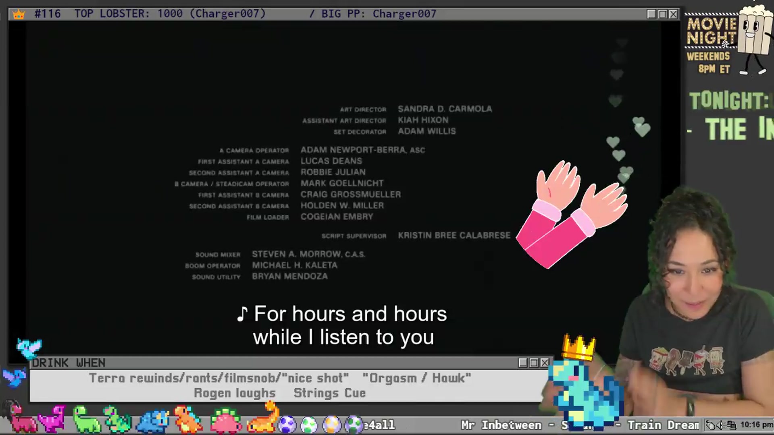Click the 'DRINK WHEN' window title
The image size is (774, 435).
[x=69, y=363]
